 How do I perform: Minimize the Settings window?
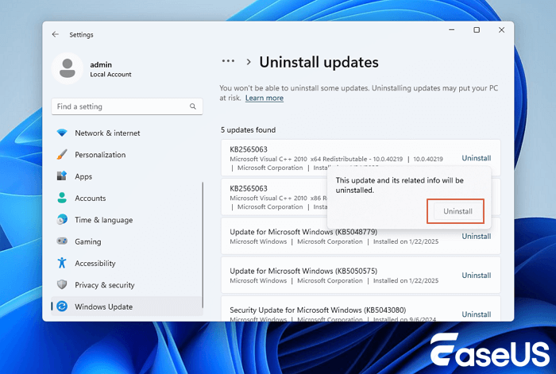click(x=451, y=30)
